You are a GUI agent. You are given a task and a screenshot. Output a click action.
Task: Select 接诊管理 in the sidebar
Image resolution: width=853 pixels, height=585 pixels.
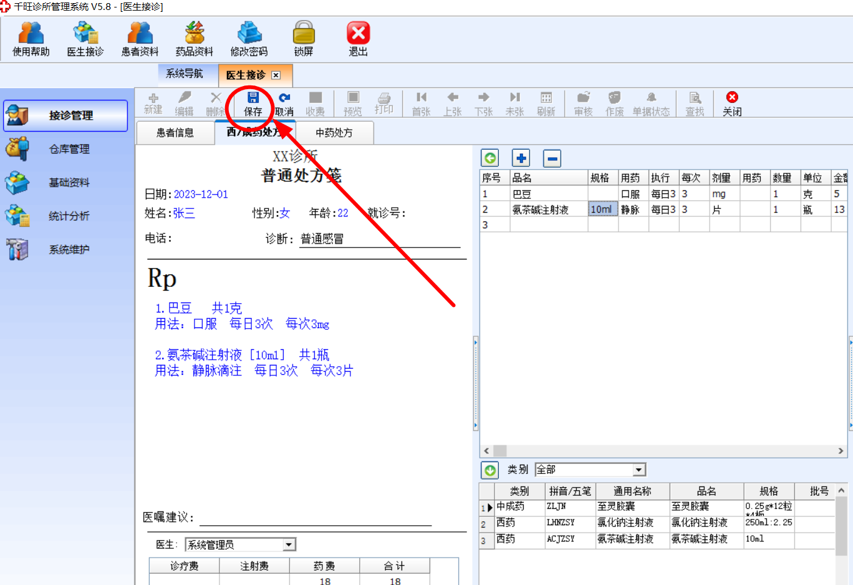pyautogui.click(x=65, y=115)
